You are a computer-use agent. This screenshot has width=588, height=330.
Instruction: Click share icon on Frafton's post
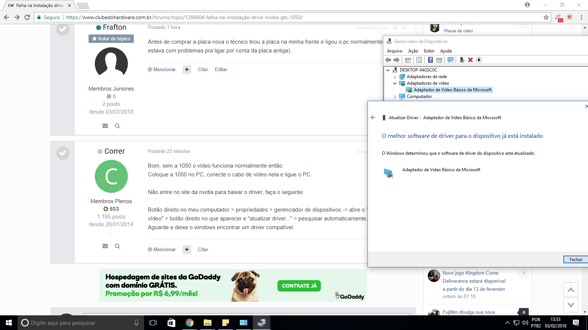[x=395, y=27]
